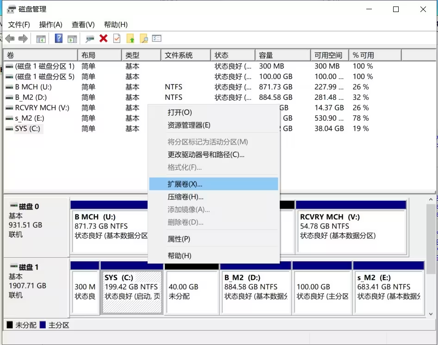
Task: Click the screwdriver properties toolbar icon
Action: coord(90,38)
